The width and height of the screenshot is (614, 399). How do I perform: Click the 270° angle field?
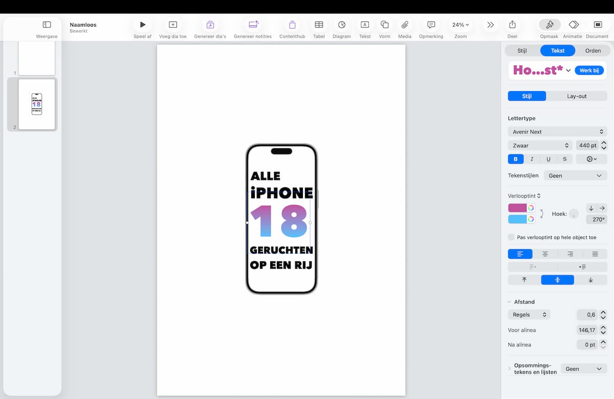[x=597, y=219]
